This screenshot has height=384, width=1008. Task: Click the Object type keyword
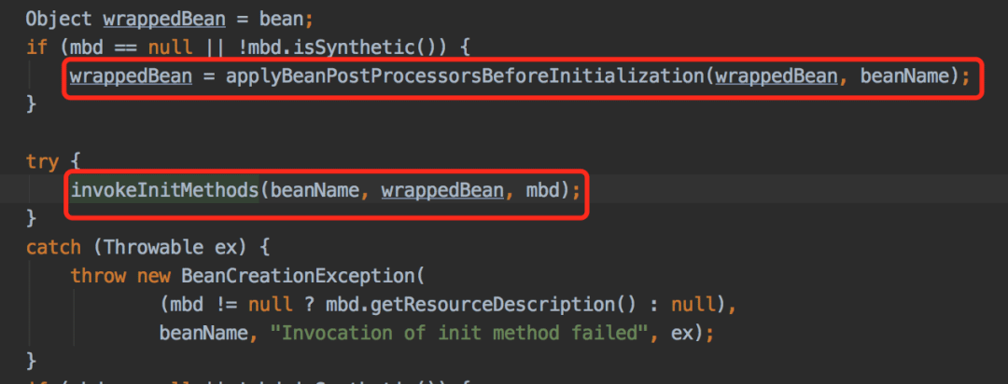pos(59,19)
